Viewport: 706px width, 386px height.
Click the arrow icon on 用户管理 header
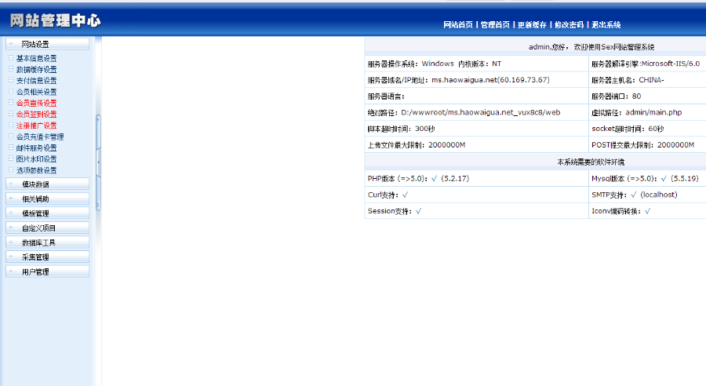click(11, 271)
